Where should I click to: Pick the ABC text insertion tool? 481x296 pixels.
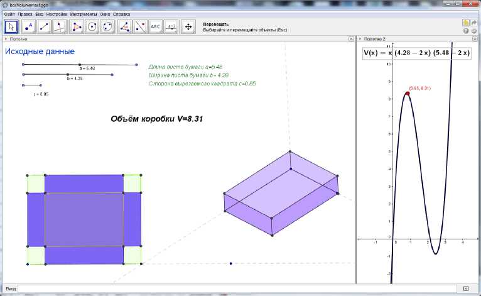pos(156,26)
